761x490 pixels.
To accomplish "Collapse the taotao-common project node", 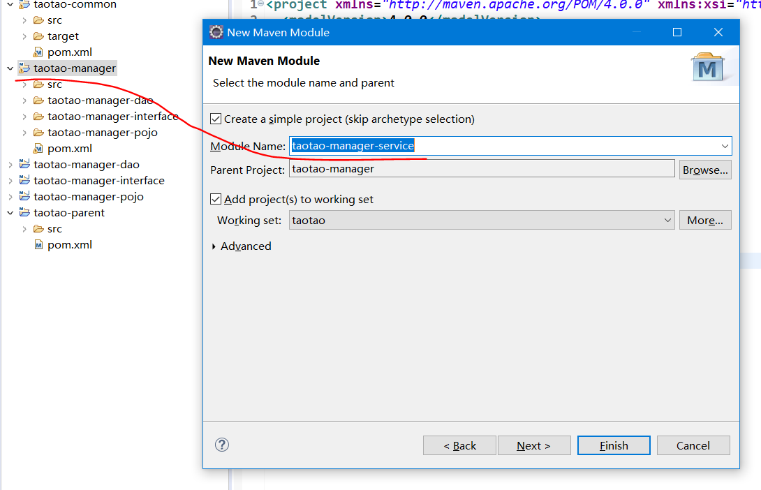I will click(10, 4).
